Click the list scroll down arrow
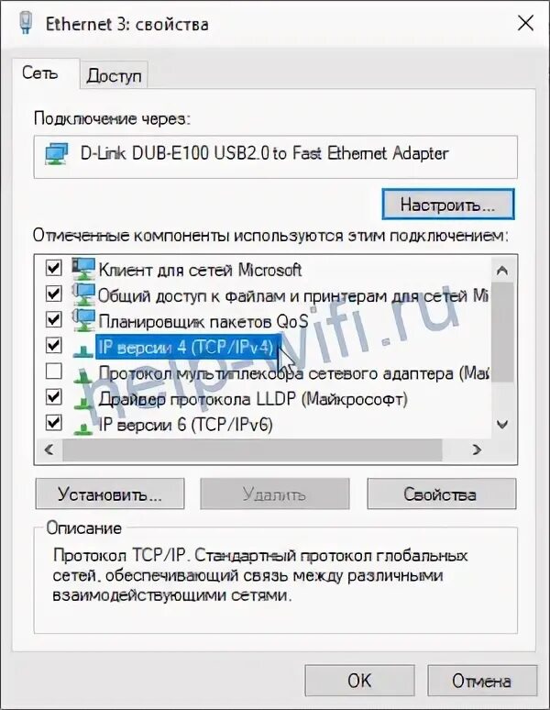Image resolution: width=550 pixels, height=710 pixels. click(x=502, y=425)
